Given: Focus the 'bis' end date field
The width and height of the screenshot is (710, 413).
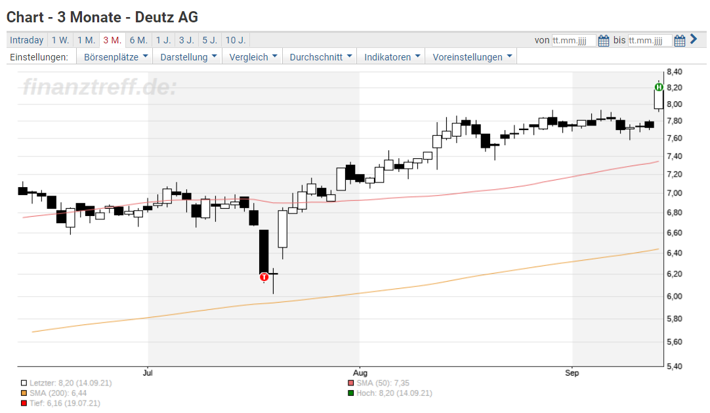Looking at the screenshot, I should pos(650,40).
